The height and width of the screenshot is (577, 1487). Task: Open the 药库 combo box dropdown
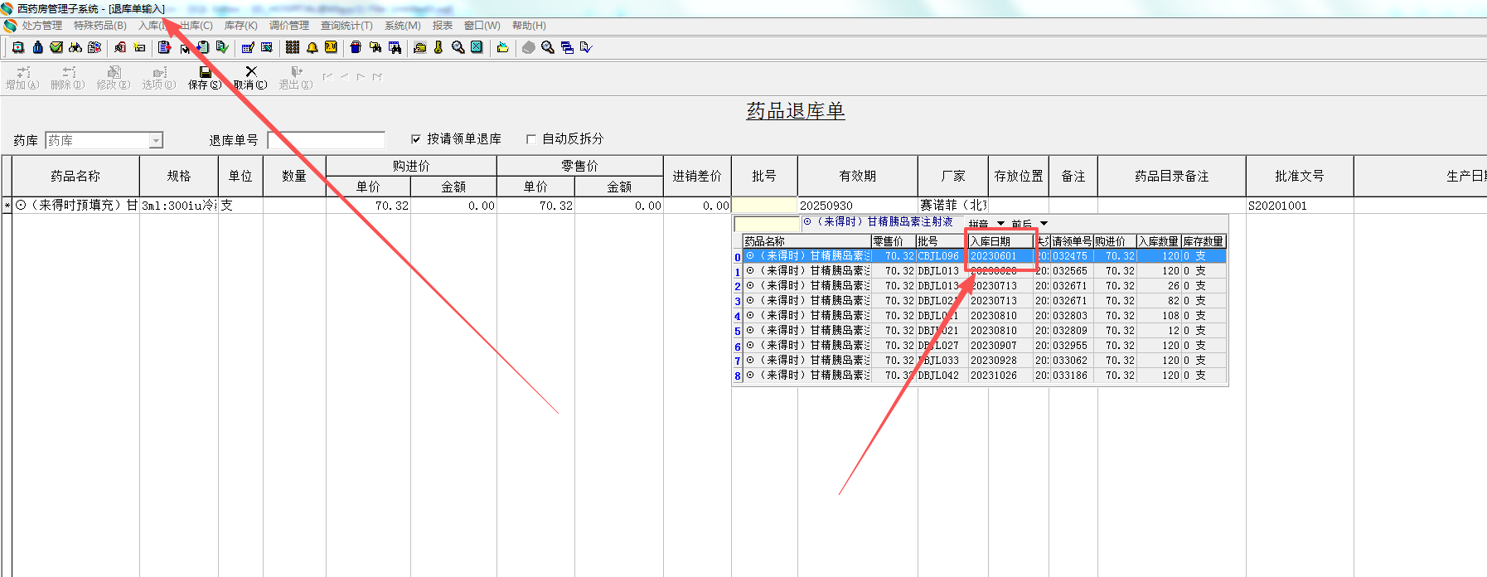coord(156,141)
